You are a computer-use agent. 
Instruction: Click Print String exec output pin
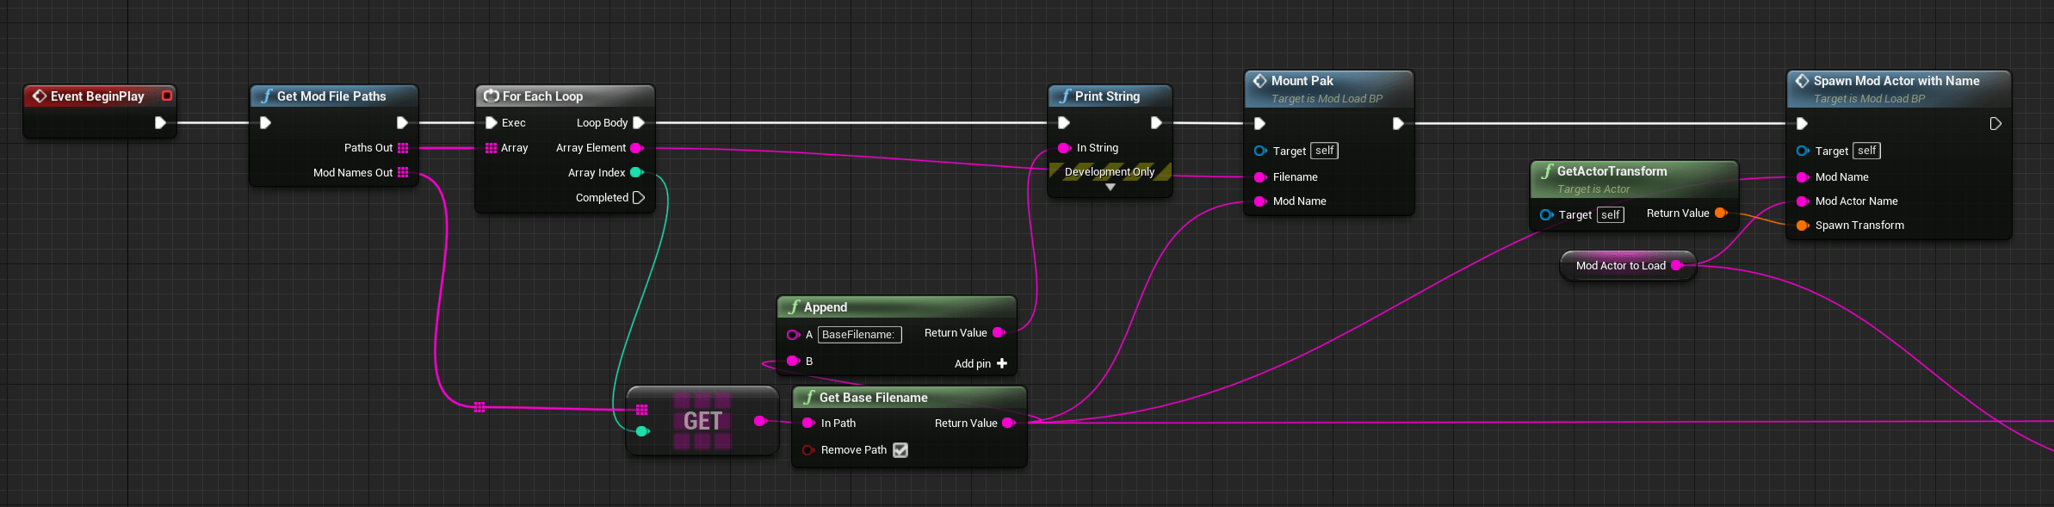click(1156, 122)
